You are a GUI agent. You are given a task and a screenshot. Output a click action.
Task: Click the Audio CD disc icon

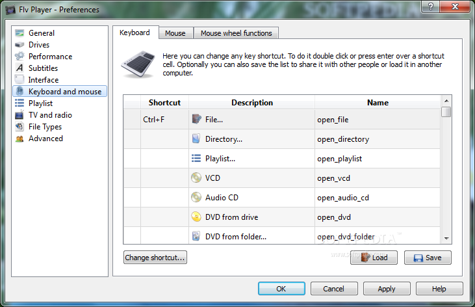tap(196, 197)
